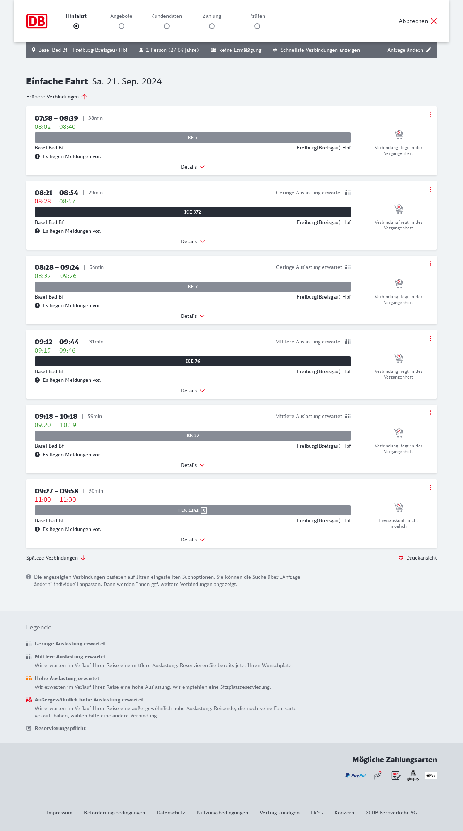The image size is (463, 831).
Task: Click the red X cancel icon
Action: point(434,21)
